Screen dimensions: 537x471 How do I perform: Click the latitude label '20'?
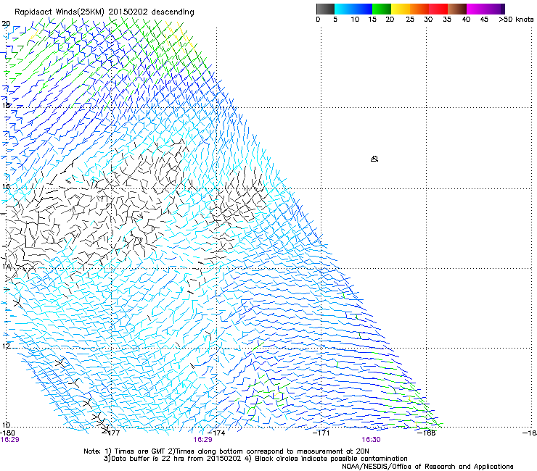(6, 24)
